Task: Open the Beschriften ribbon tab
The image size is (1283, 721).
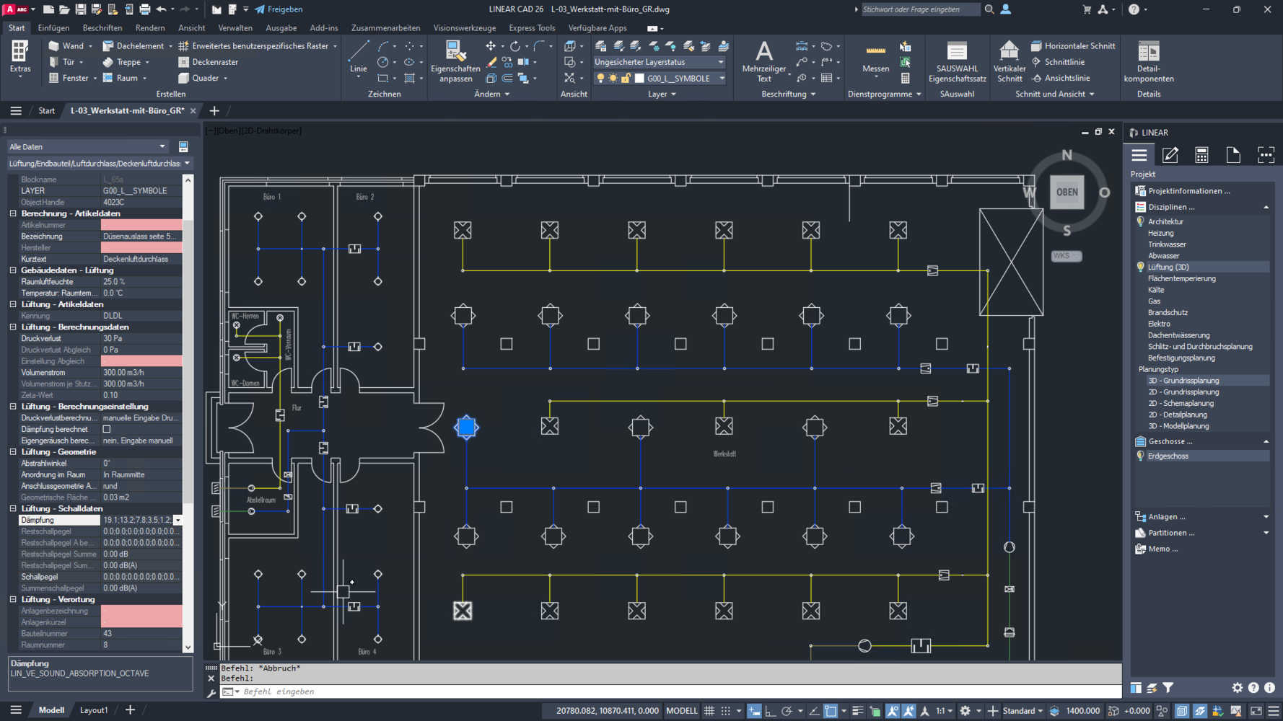Action: (x=102, y=28)
